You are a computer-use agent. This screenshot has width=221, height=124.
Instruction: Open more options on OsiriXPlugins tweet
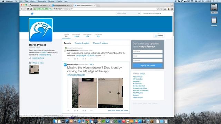click(91, 59)
